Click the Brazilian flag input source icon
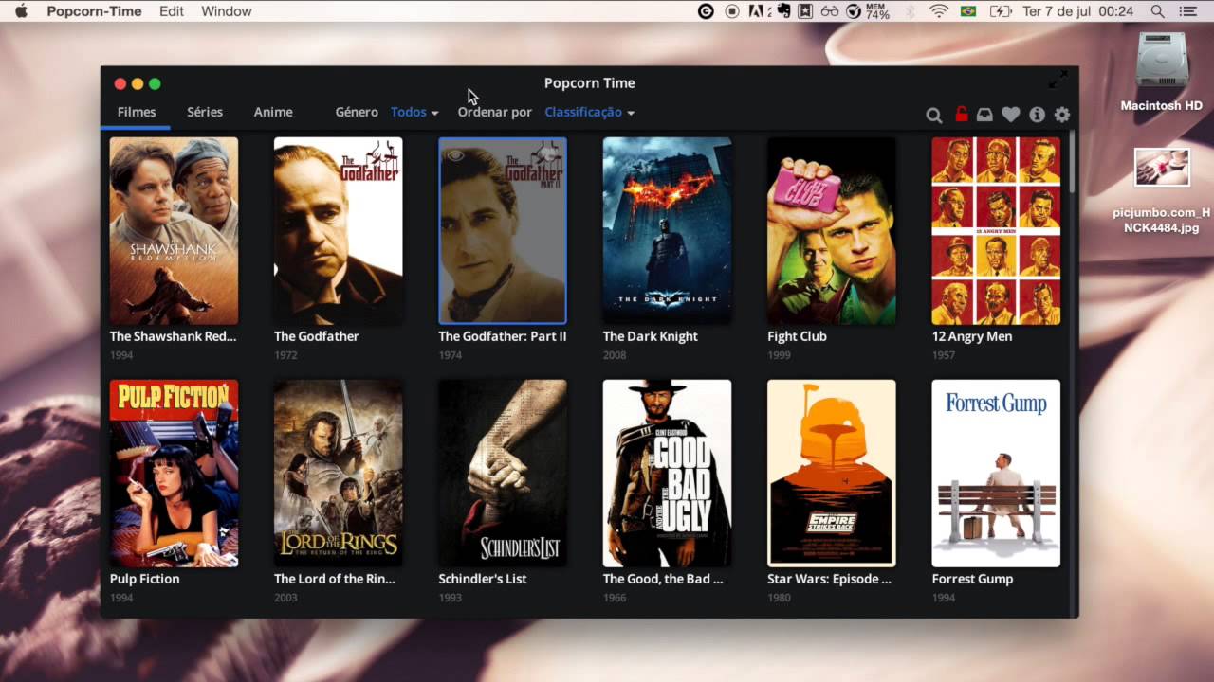 coord(968,11)
